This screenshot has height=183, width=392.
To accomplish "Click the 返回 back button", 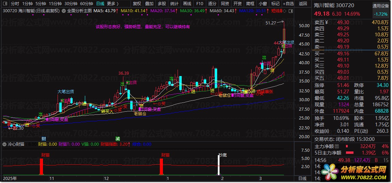I will (x=303, y=4).
